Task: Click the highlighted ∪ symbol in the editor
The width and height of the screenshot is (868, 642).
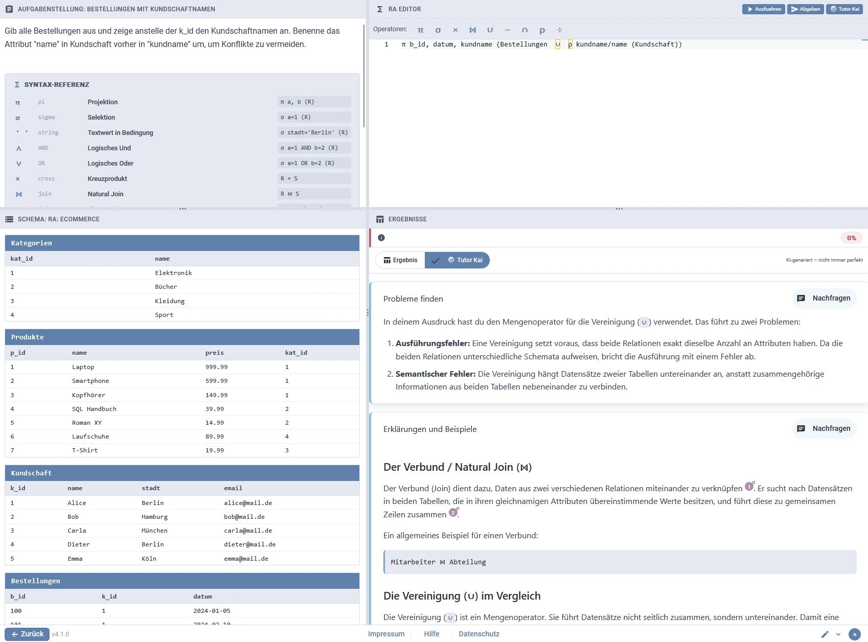Action: click(558, 44)
